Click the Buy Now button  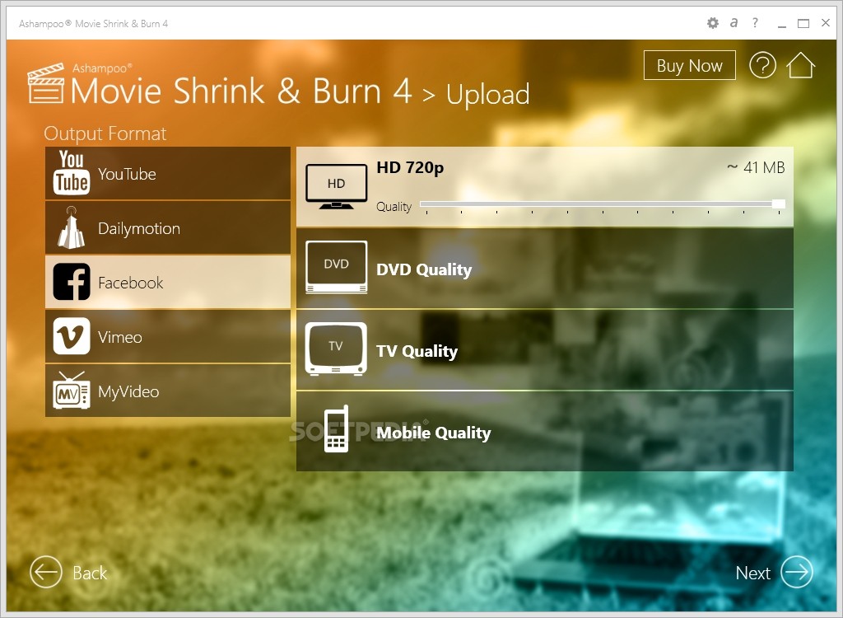click(x=689, y=65)
